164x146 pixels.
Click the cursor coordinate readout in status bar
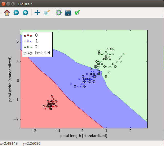tap(21, 143)
